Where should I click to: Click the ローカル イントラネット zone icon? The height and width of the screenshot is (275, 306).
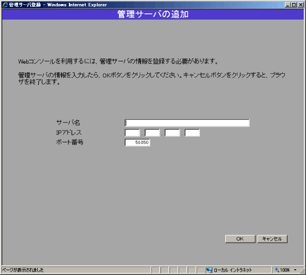[x=209, y=270]
